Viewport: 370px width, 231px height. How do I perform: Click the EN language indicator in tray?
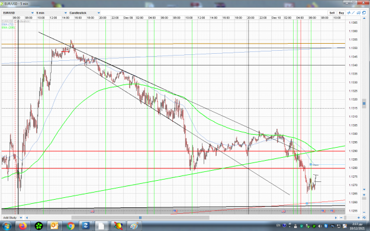pyautogui.click(x=278, y=226)
